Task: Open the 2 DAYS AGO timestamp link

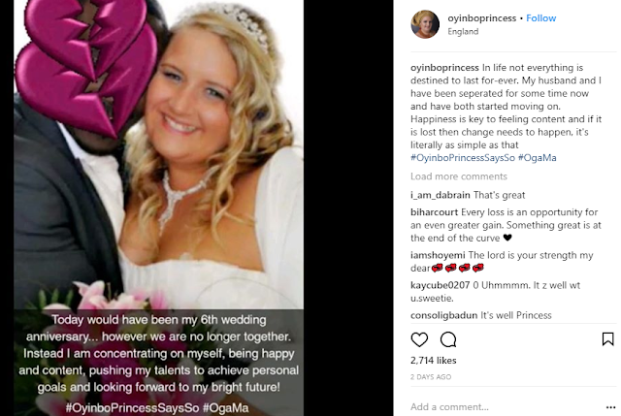Action: pyautogui.click(x=431, y=377)
